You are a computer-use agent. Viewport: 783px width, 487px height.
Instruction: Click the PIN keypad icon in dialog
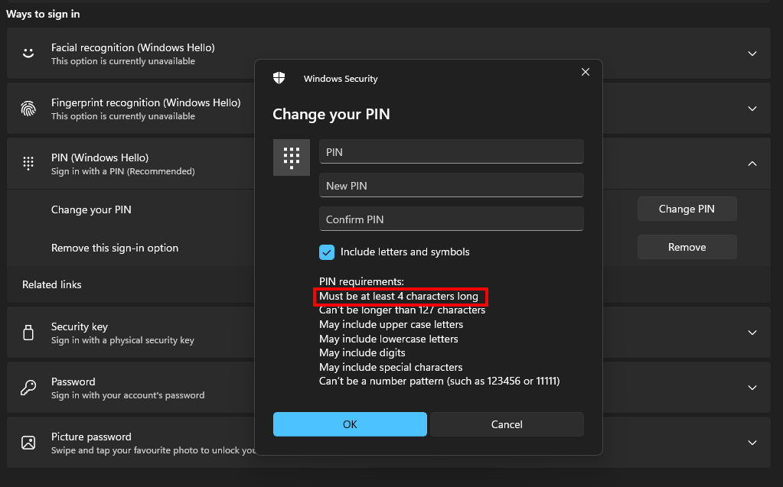pyautogui.click(x=292, y=157)
